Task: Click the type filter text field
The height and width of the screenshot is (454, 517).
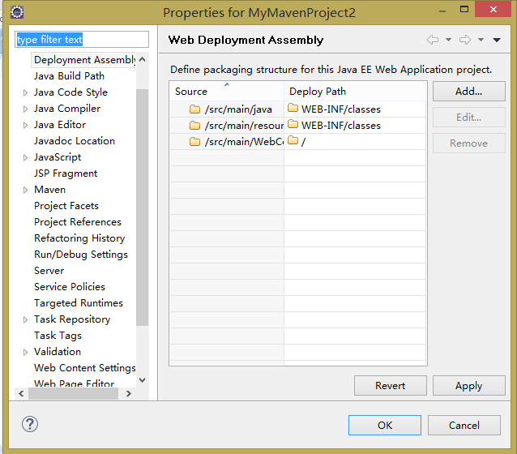Action: pyautogui.click(x=82, y=40)
